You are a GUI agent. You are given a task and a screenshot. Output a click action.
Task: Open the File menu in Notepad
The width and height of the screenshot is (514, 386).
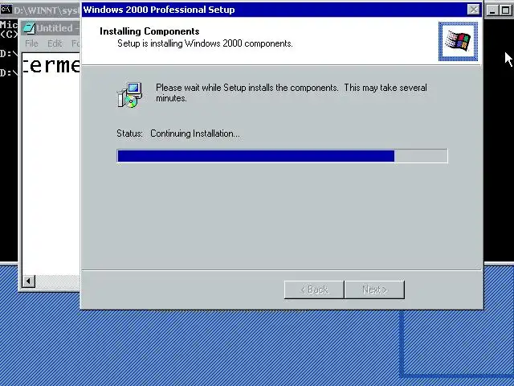(31, 43)
